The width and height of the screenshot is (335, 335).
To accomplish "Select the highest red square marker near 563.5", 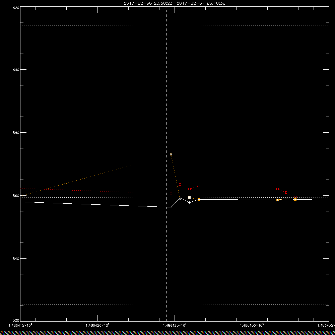I will pos(180,184).
